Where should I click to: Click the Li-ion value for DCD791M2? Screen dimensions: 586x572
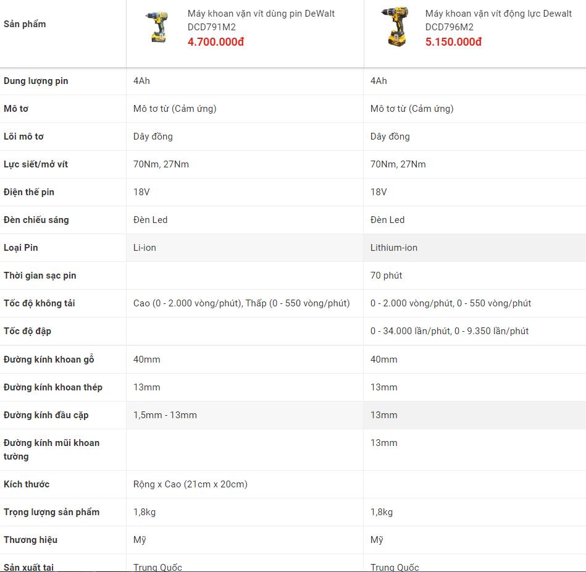[144, 248]
